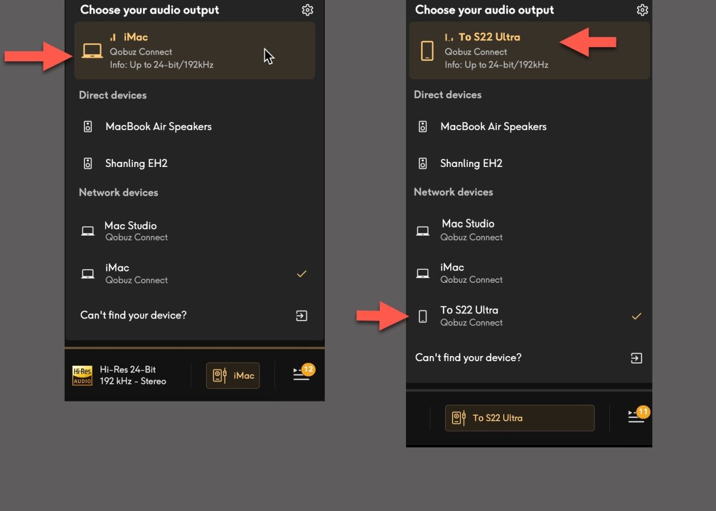Click the exit arrow icon below the checked iMac entry
This screenshot has width=716, height=511.
tap(302, 316)
